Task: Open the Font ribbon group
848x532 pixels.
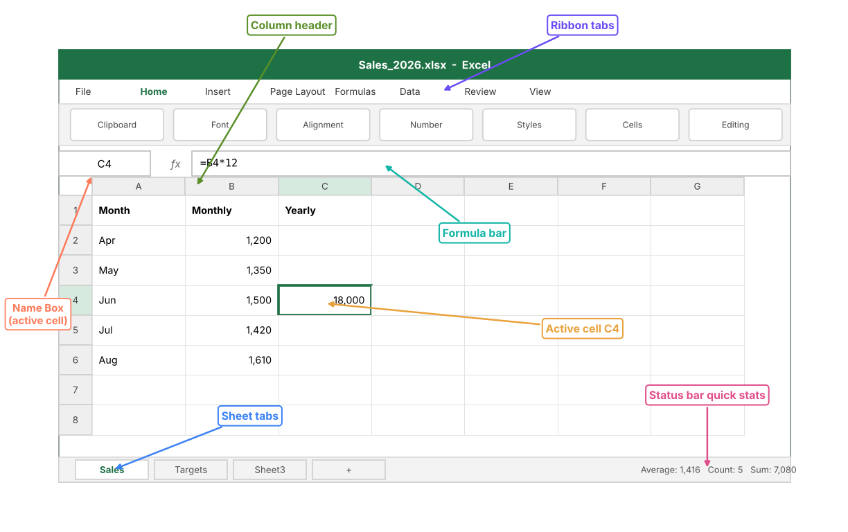Action: [x=220, y=125]
